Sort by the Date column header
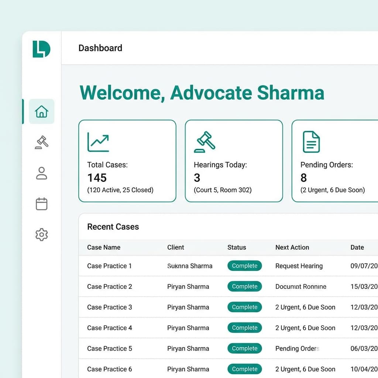Viewport: 378px width, 378px height. pos(357,247)
